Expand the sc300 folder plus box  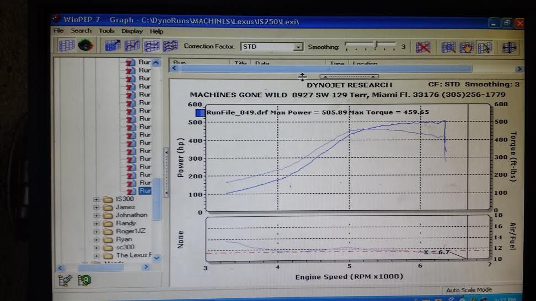tap(97, 248)
